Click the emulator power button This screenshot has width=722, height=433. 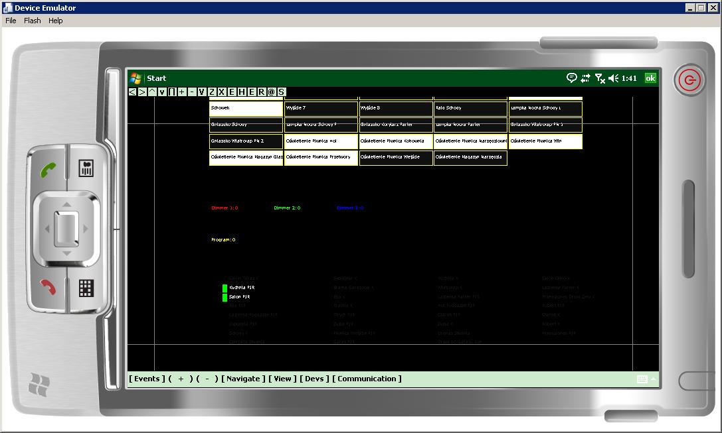tap(689, 80)
